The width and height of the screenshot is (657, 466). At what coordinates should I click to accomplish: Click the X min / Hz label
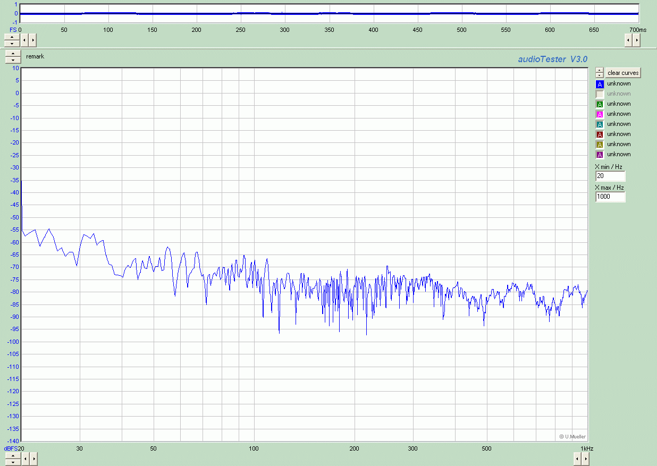click(x=609, y=167)
